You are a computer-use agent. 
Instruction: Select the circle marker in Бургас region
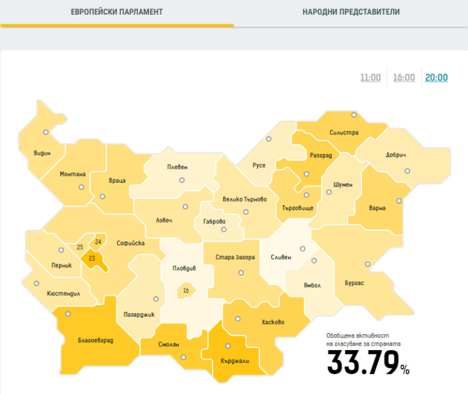point(367,264)
